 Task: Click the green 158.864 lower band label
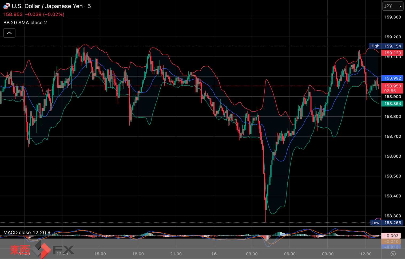[x=392, y=104]
